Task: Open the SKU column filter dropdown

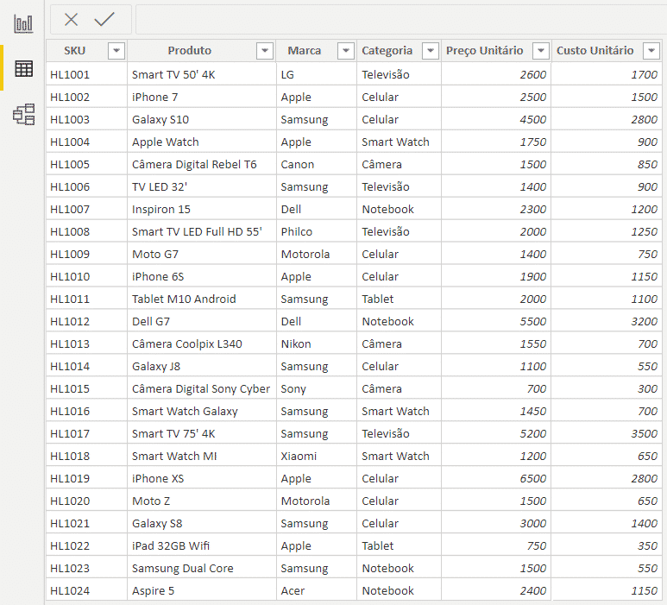Action: pos(116,51)
